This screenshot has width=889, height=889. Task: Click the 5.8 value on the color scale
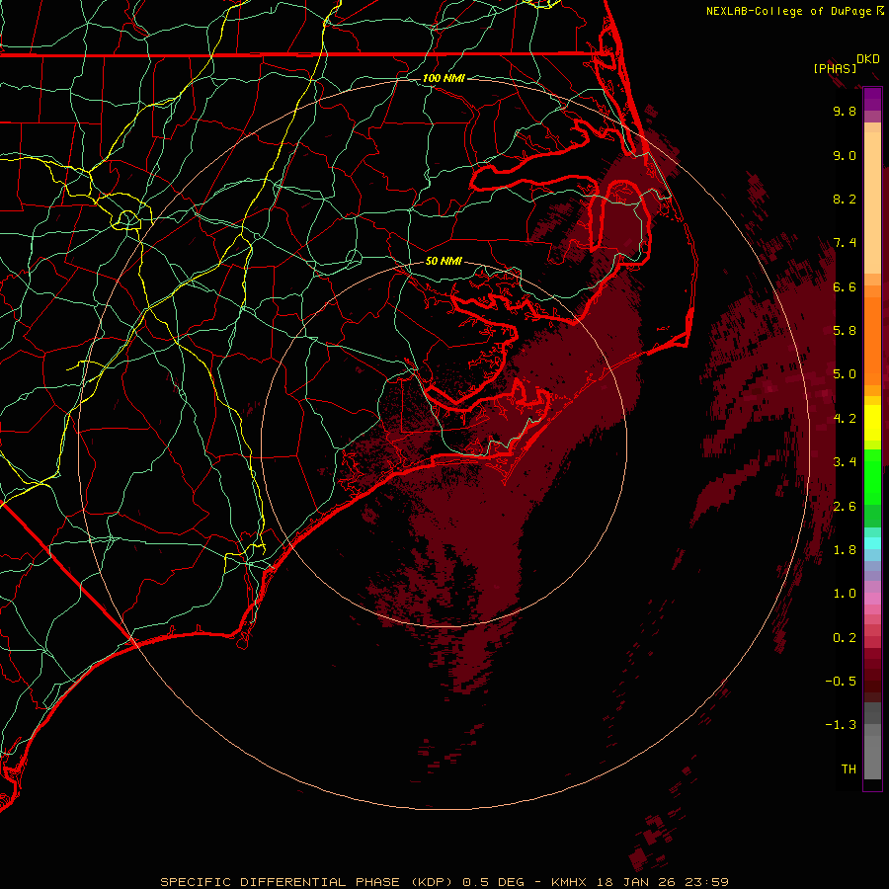pyautogui.click(x=845, y=331)
